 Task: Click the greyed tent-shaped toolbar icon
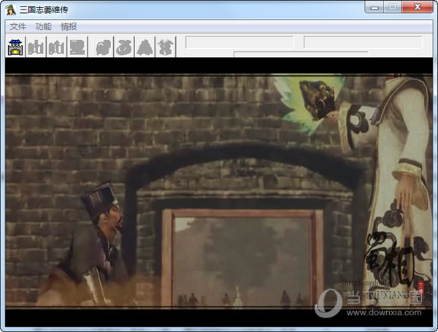[x=145, y=47]
